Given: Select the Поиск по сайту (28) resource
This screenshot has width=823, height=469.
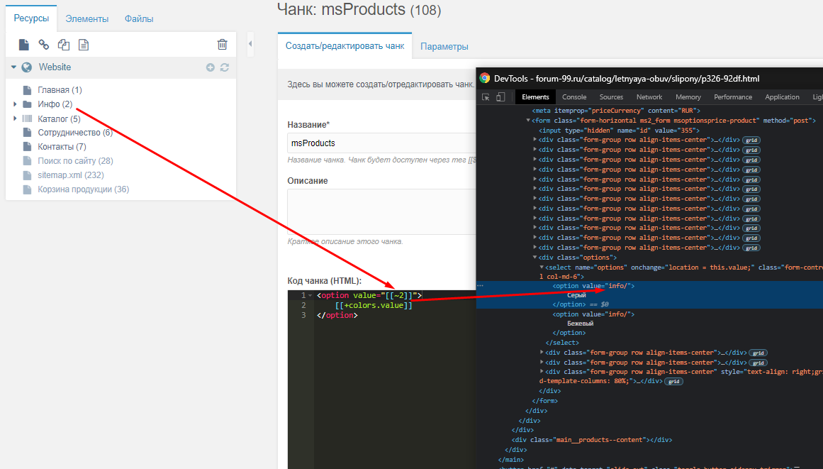Looking at the screenshot, I should coord(76,161).
